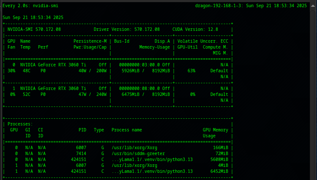The image size is (317, 180).
Task: Click the 'Disp.A' column header
Action: pyautogui.click(x=162, y=41)
